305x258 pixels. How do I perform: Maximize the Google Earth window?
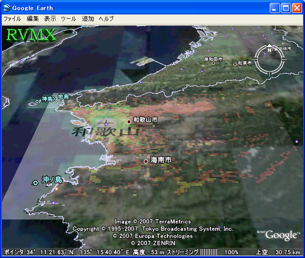pos(286,8)
